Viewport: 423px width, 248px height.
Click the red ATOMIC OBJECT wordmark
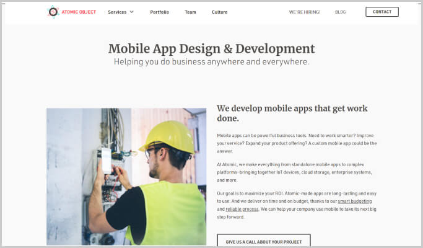tap(78, 12)
